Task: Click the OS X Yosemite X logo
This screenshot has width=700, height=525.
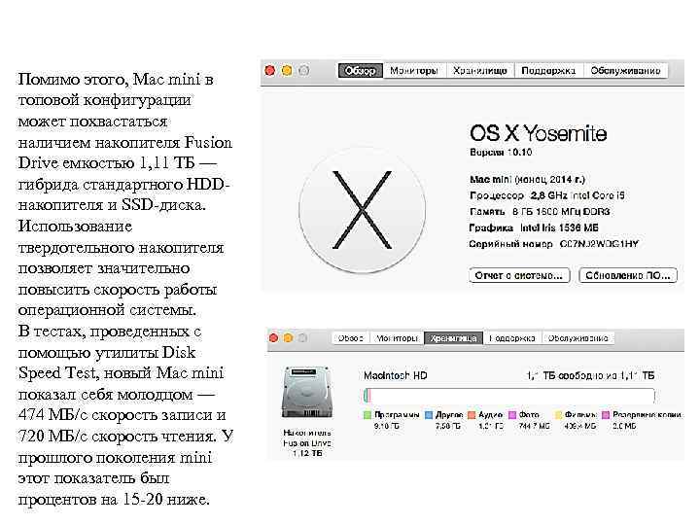Action: point(362,210)
